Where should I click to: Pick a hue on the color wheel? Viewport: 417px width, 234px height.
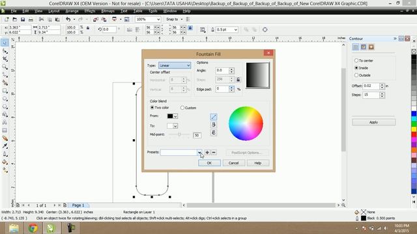[246, 123]
